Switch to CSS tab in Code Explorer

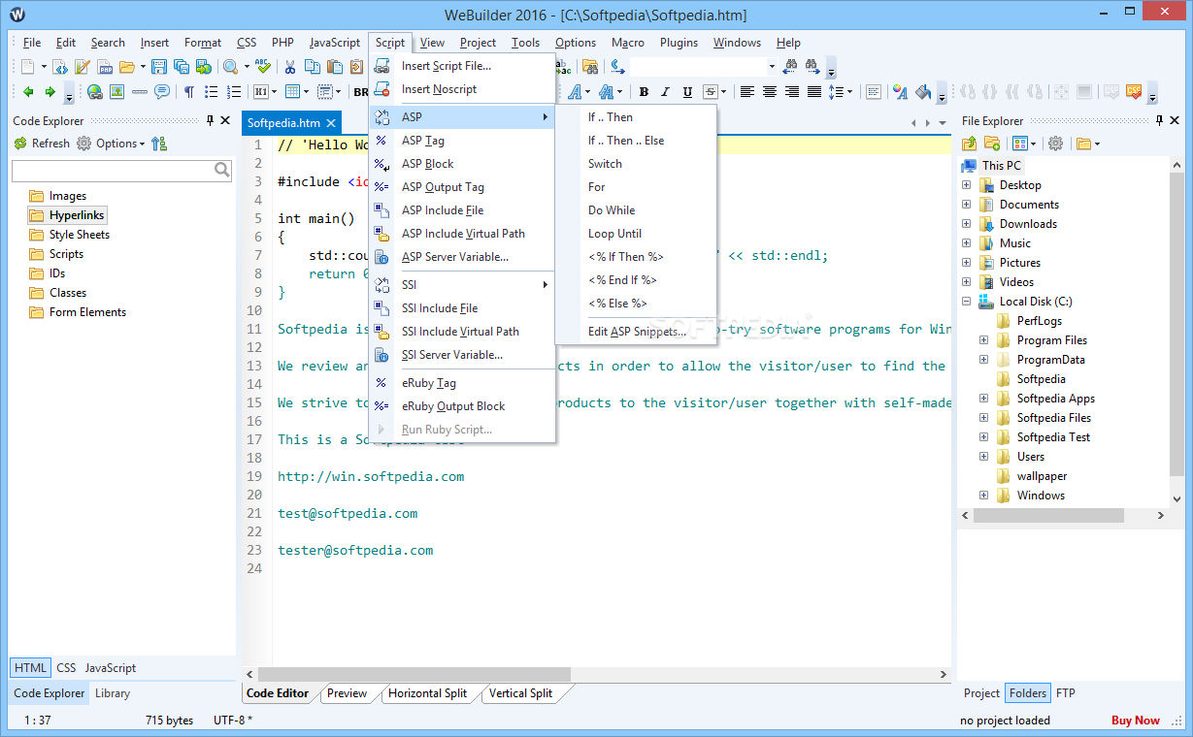click(x=66, y=668)
